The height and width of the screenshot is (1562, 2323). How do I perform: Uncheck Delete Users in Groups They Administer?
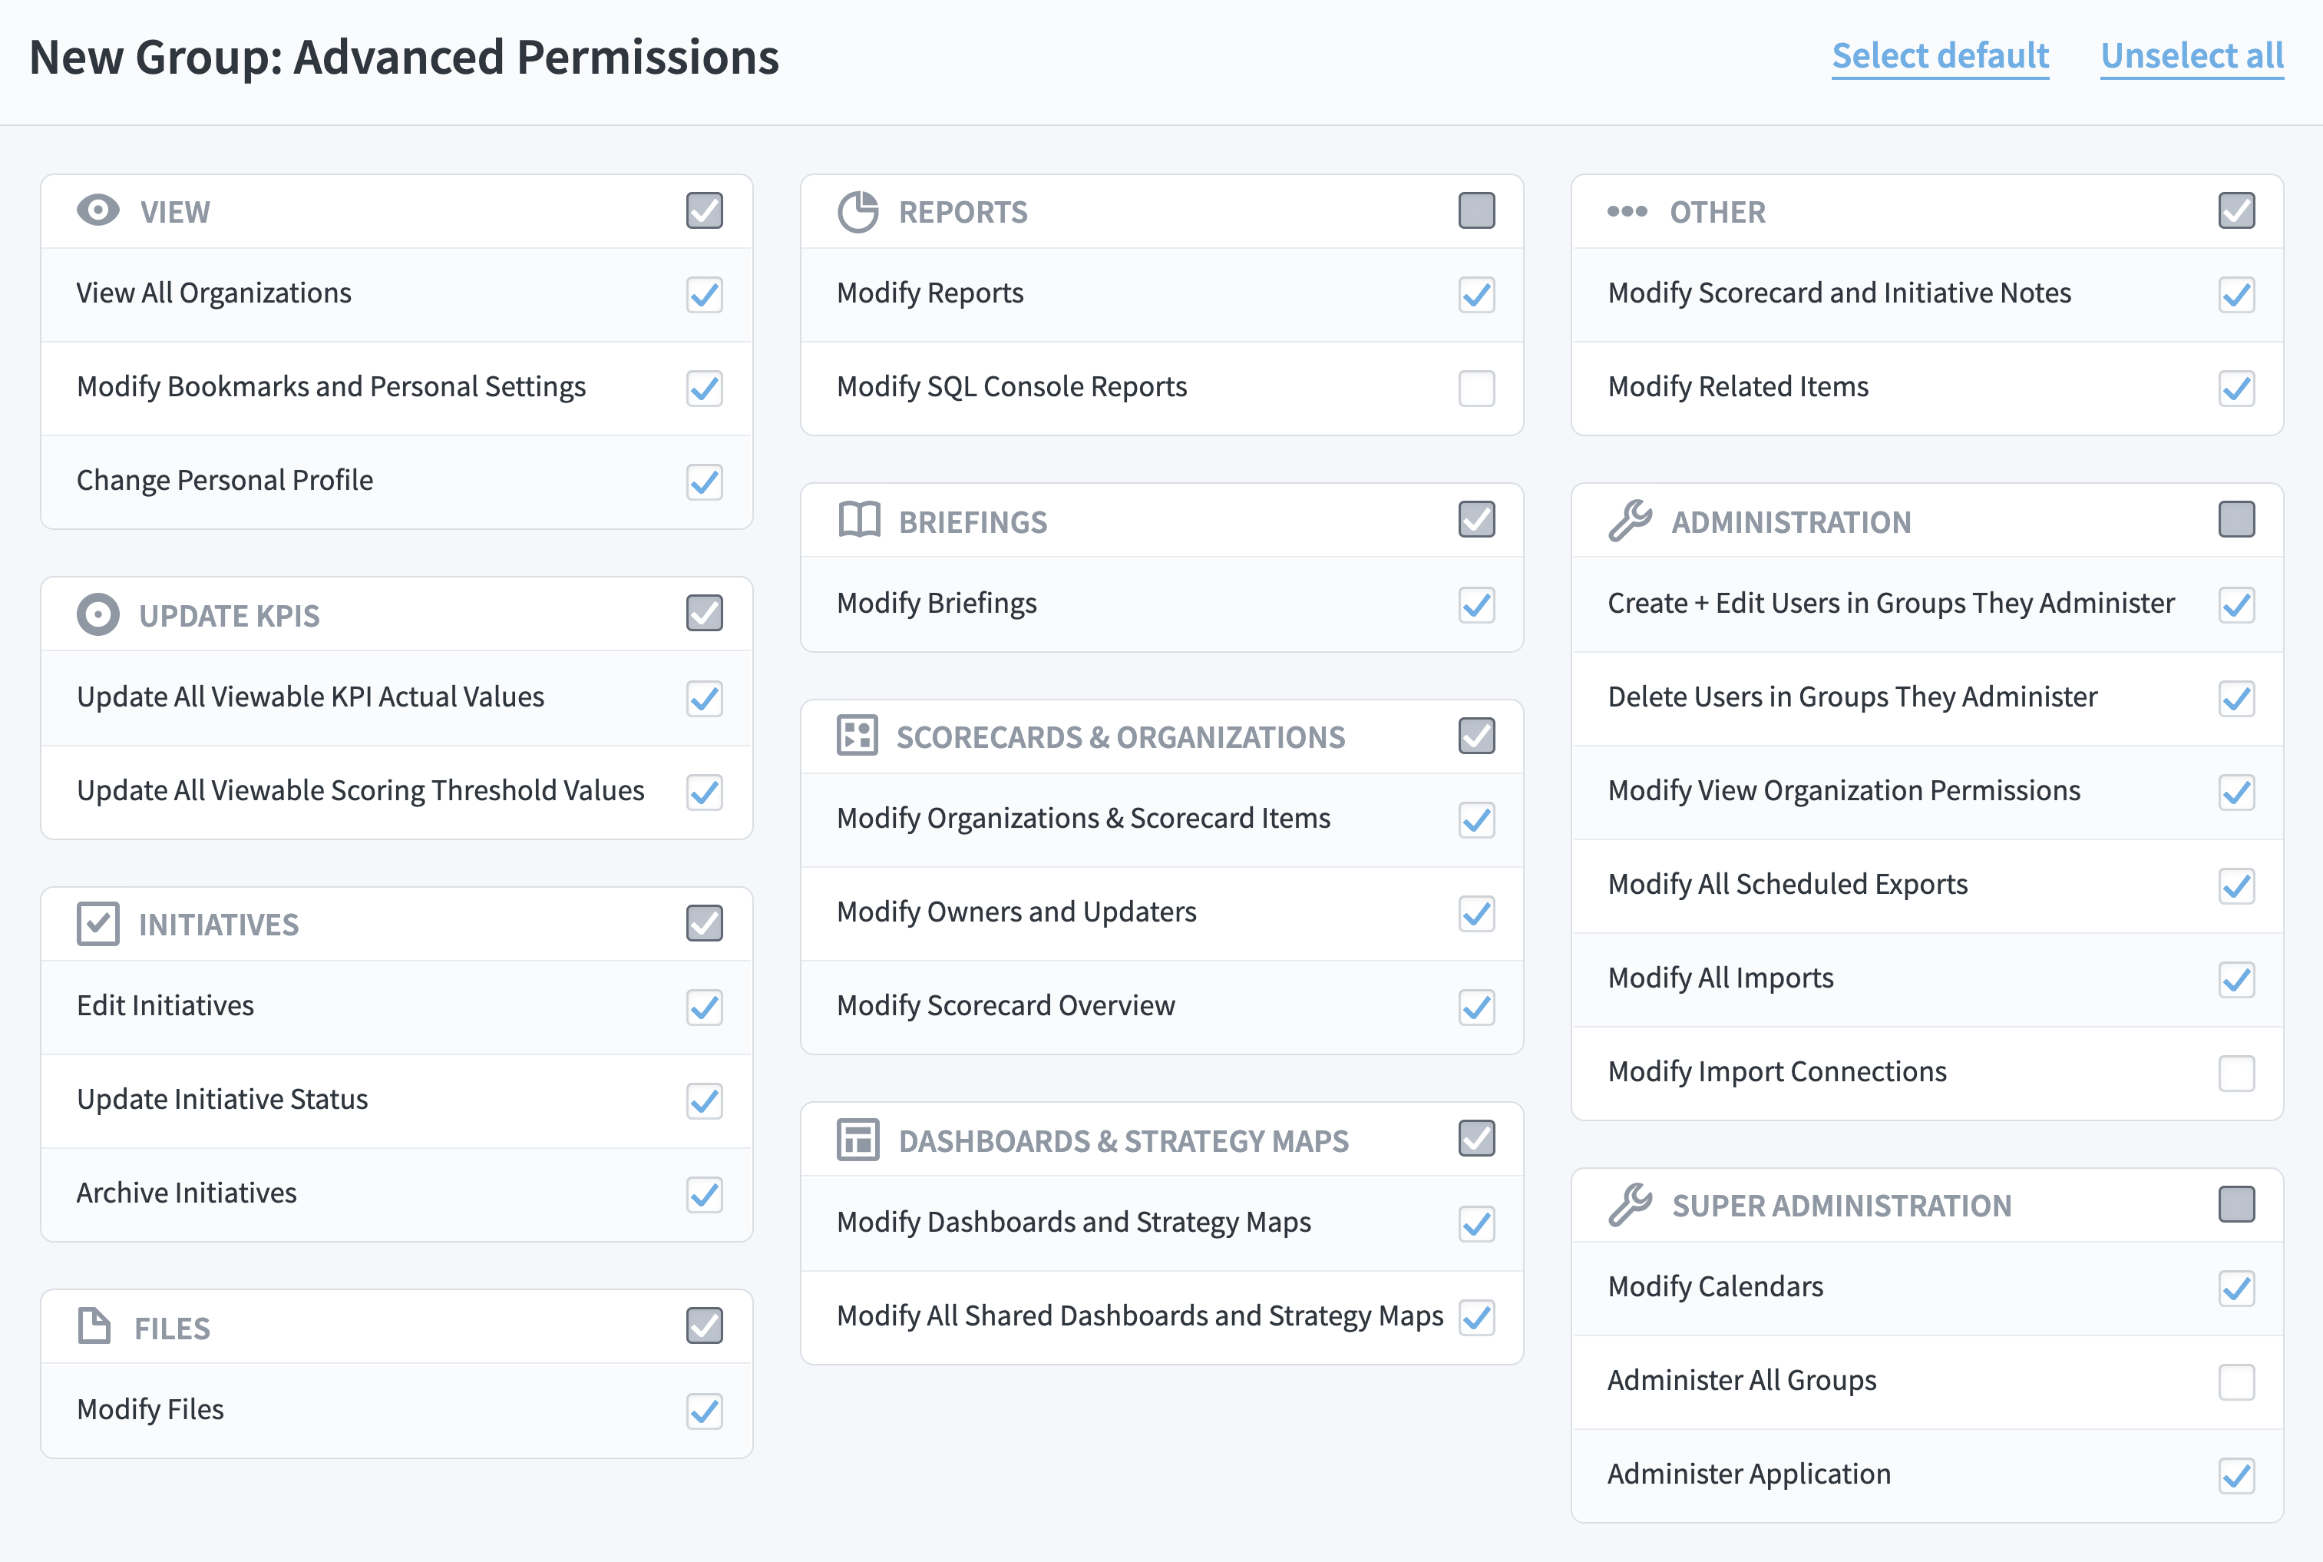click(x=2236, y=698)
